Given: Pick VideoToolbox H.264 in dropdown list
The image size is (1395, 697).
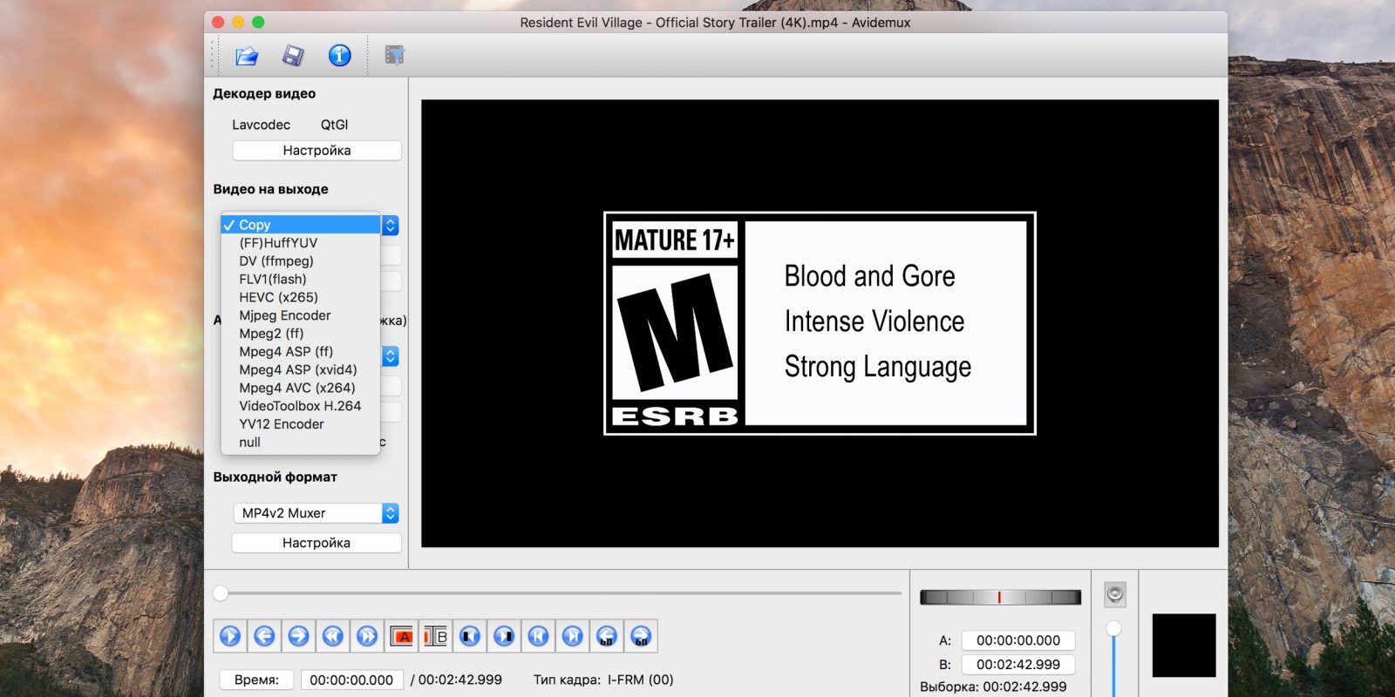Looking at the screenshot, I should tap(300, 406).
